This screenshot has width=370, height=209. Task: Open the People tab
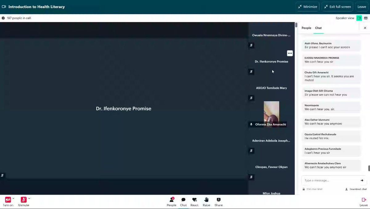pyautogui.click(x=306, y=28)
